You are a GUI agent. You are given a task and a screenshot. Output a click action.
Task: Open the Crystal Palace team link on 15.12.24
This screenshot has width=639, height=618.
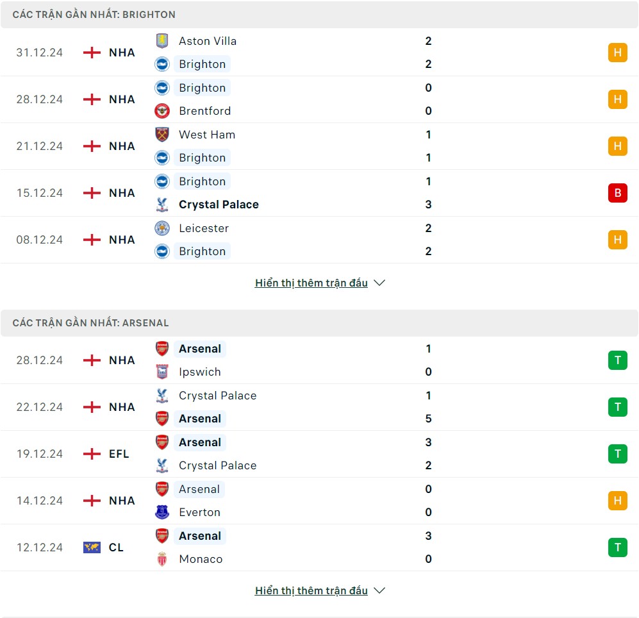tap(219, 205)
